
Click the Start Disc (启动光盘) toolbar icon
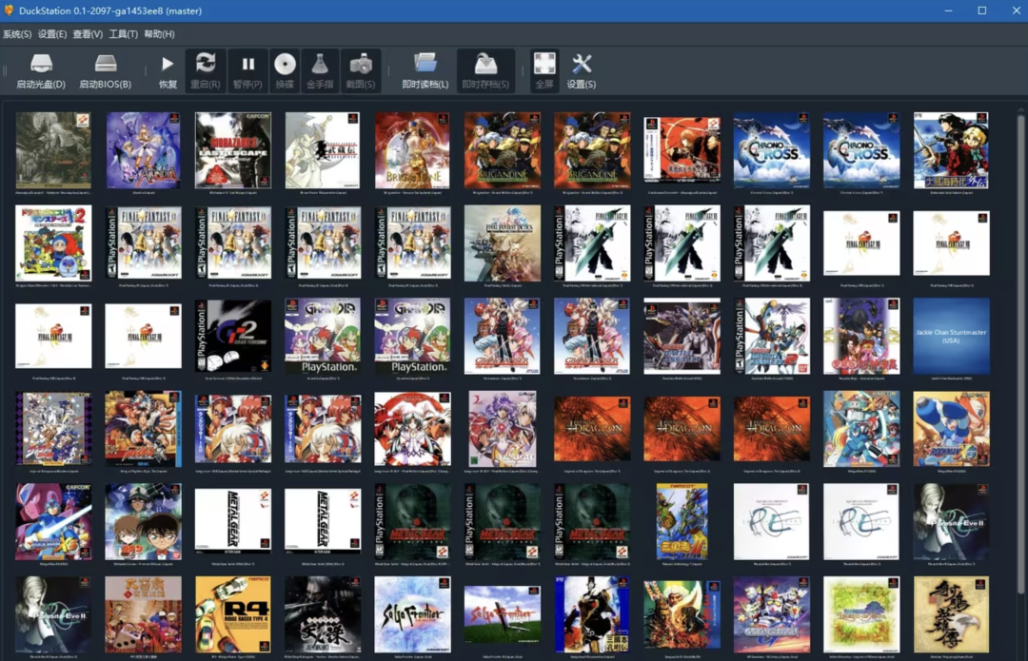coord(41,70)
